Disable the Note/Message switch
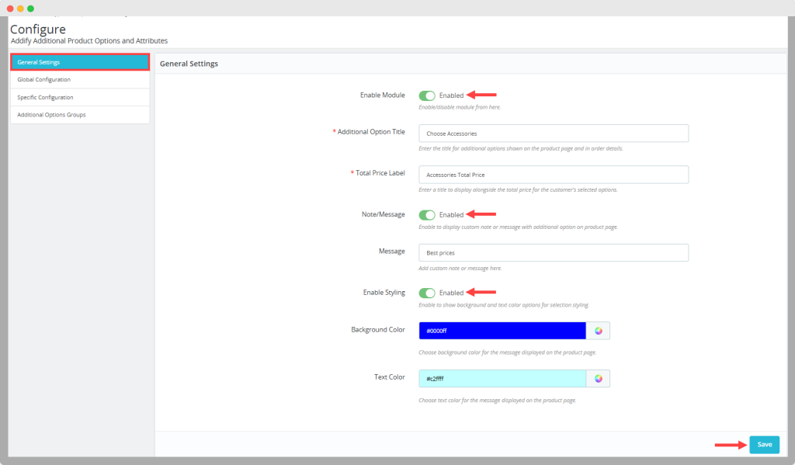The image size is (795, 465). click(427, 215)
